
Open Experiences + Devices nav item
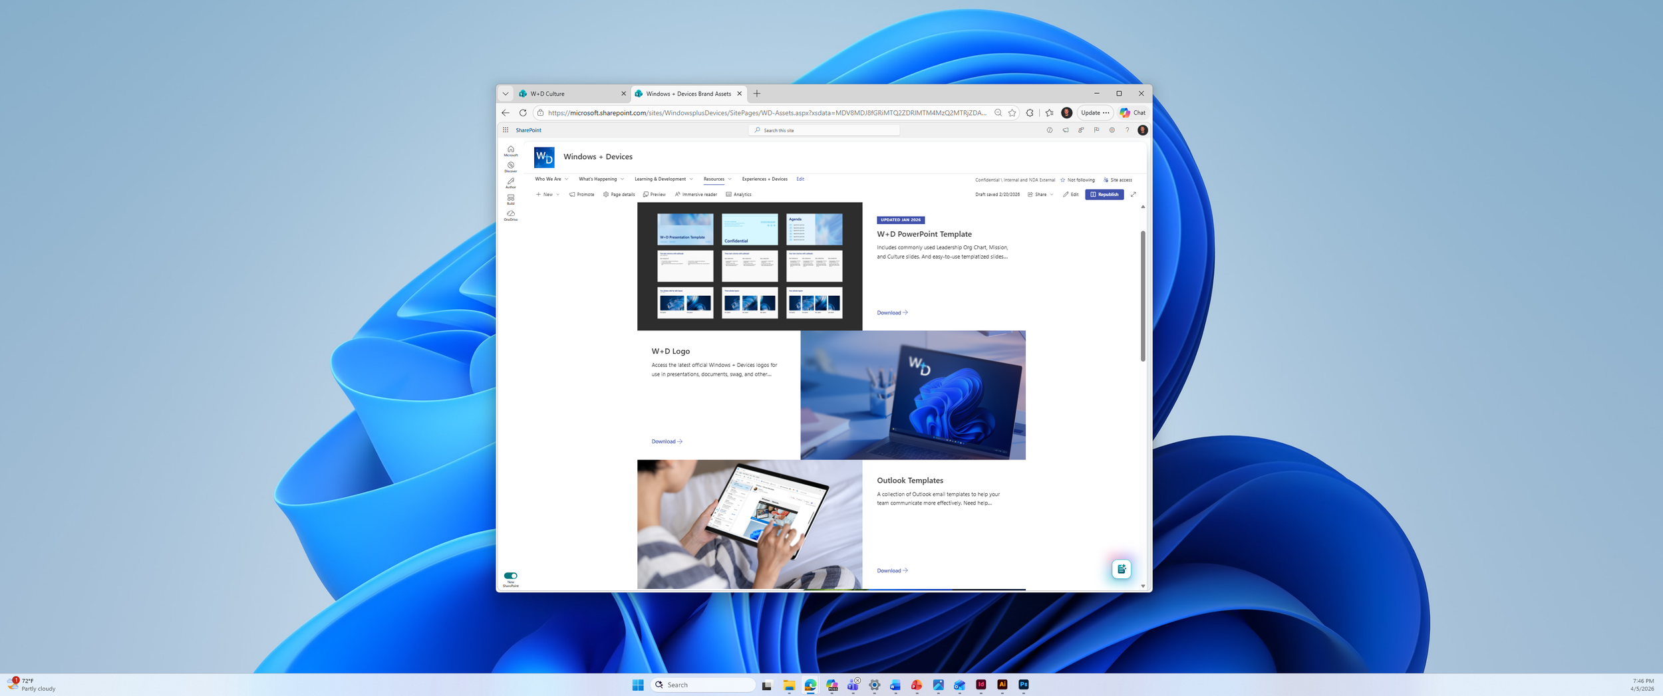[x=764, y=179]
